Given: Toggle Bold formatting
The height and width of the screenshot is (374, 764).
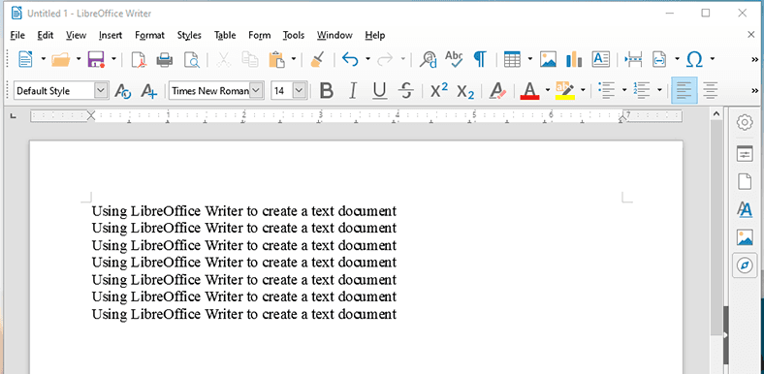Looking at the screenshot, I should point(327,90).
